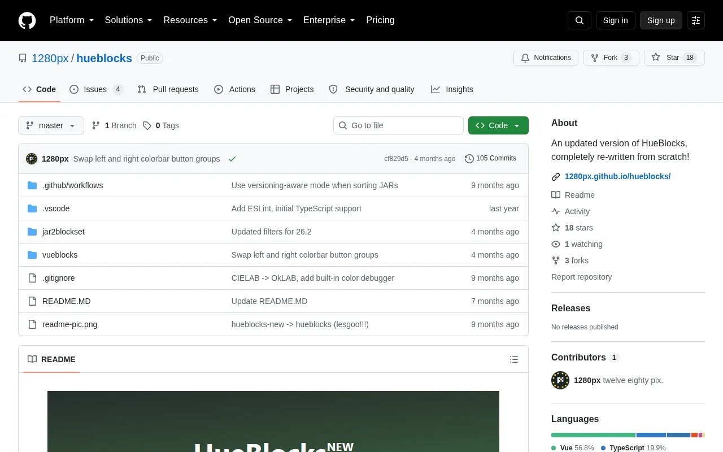Expand the Solutions menu

point(129,20)
